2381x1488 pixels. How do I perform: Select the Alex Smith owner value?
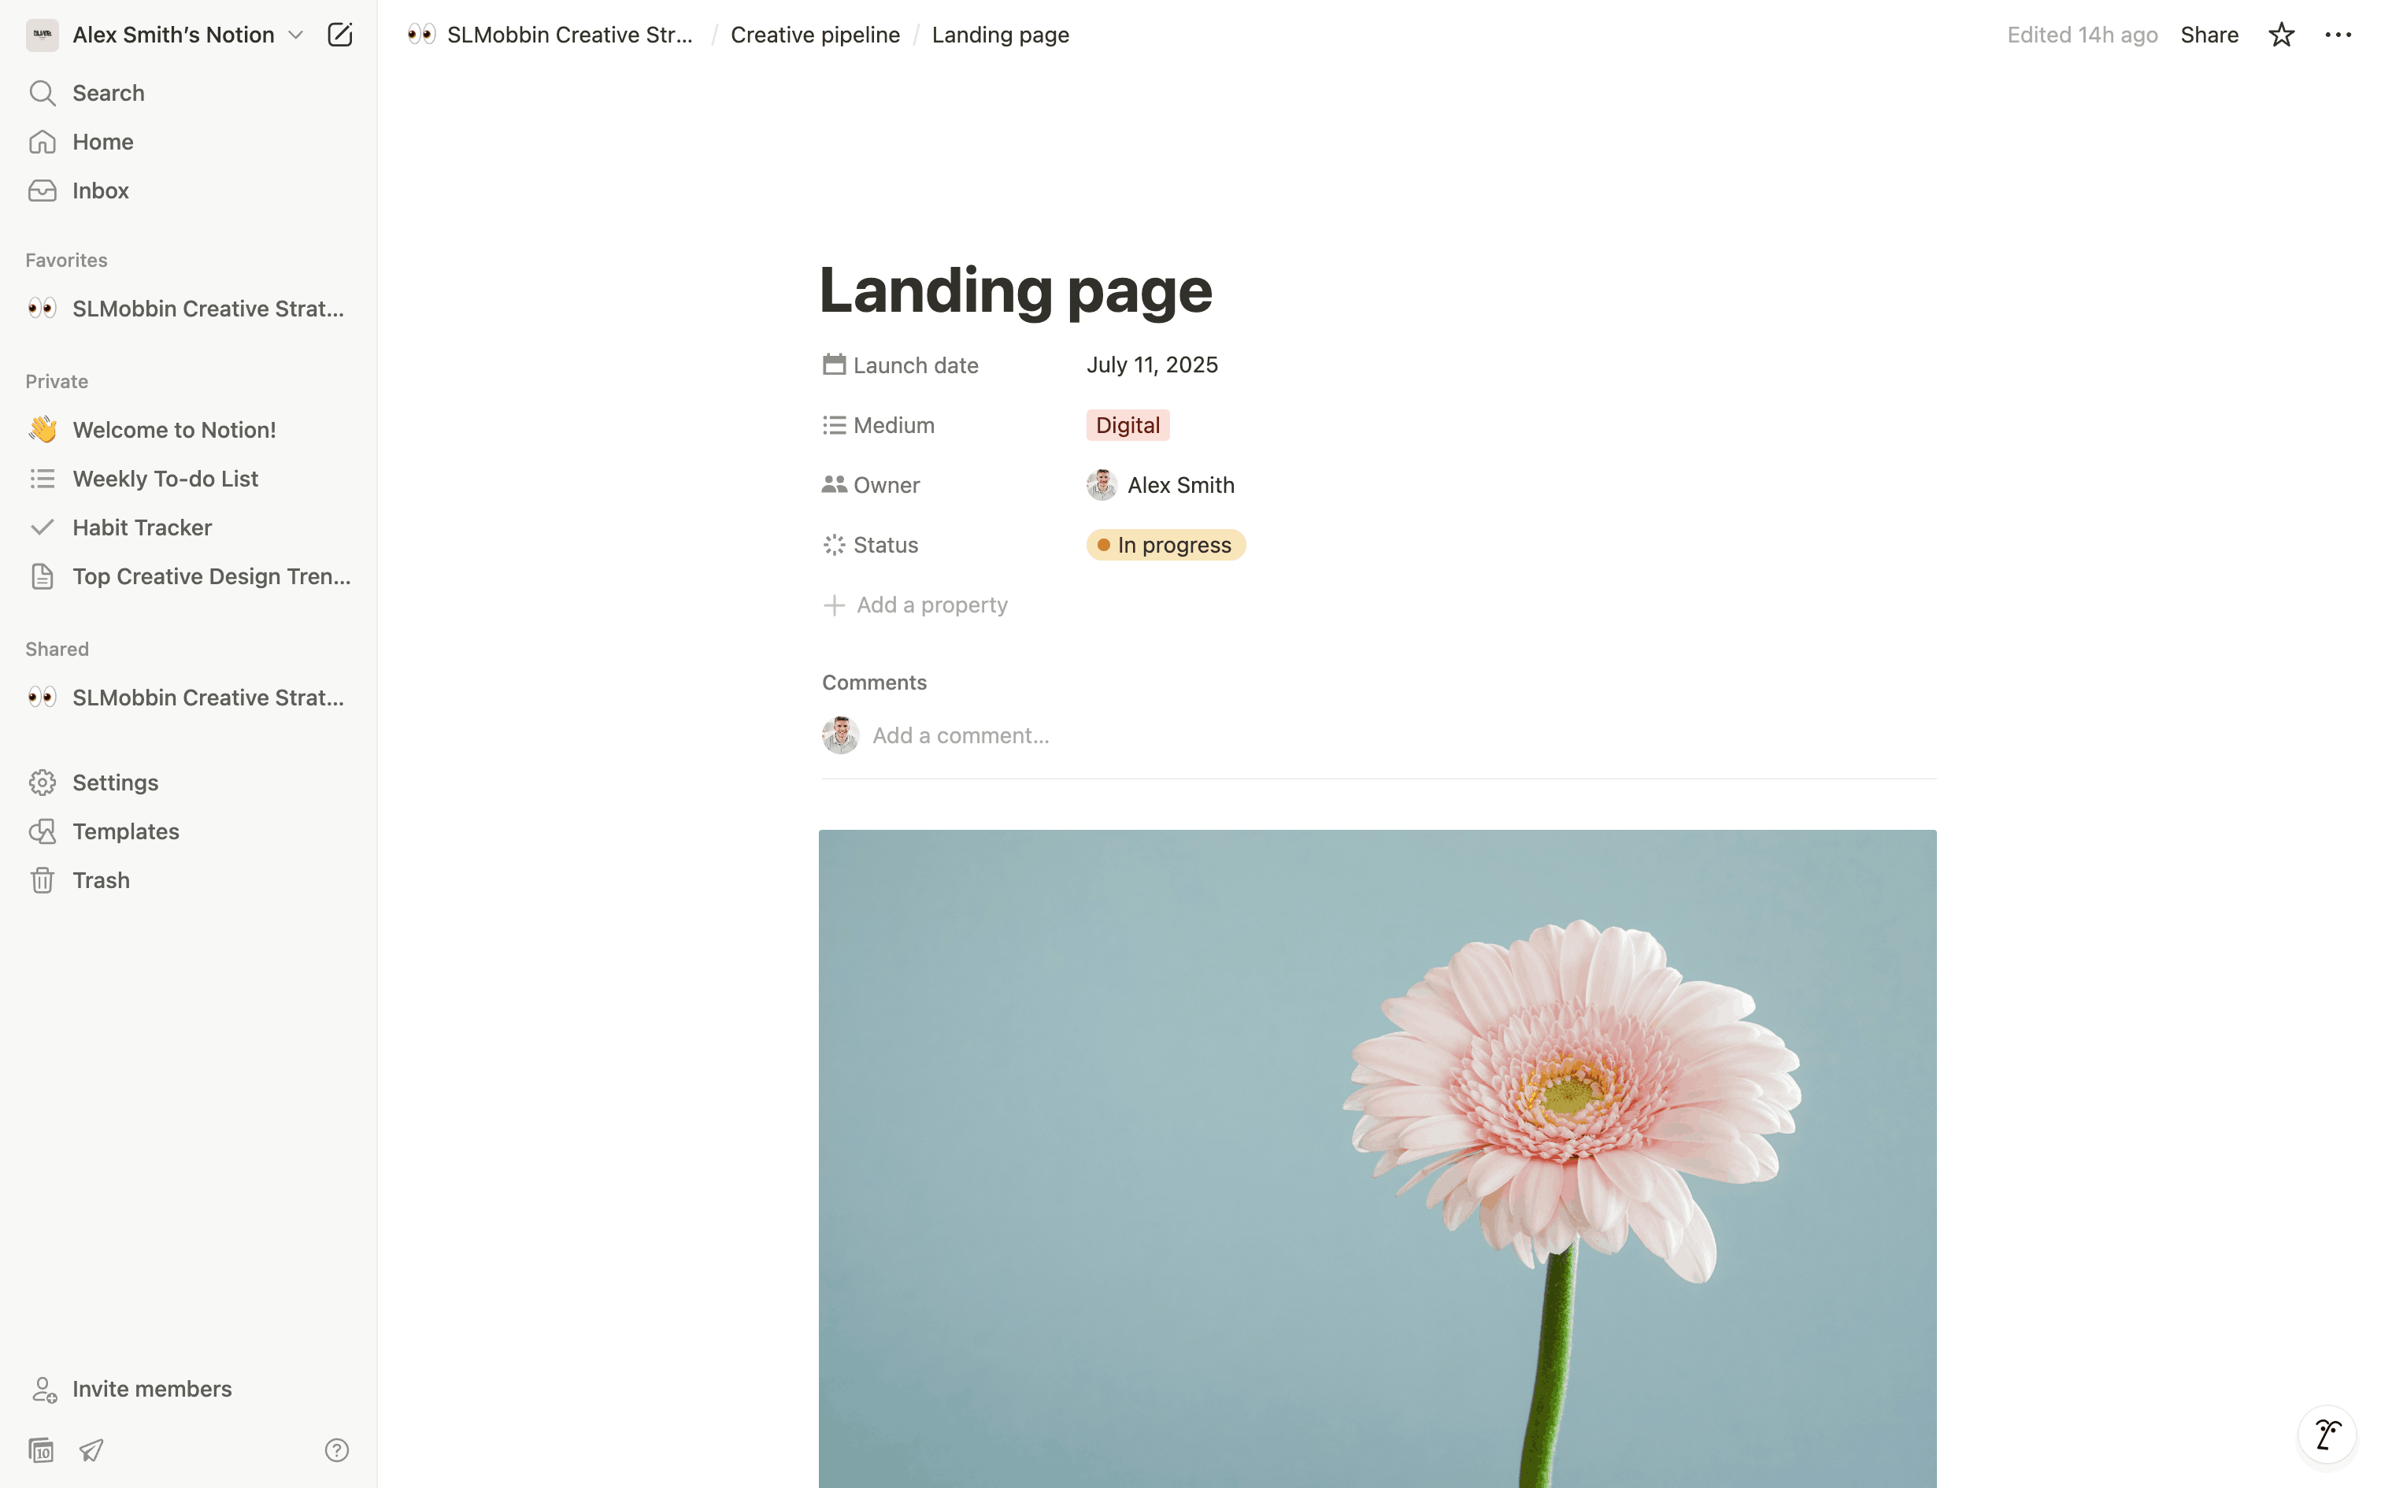(1160, 485)
